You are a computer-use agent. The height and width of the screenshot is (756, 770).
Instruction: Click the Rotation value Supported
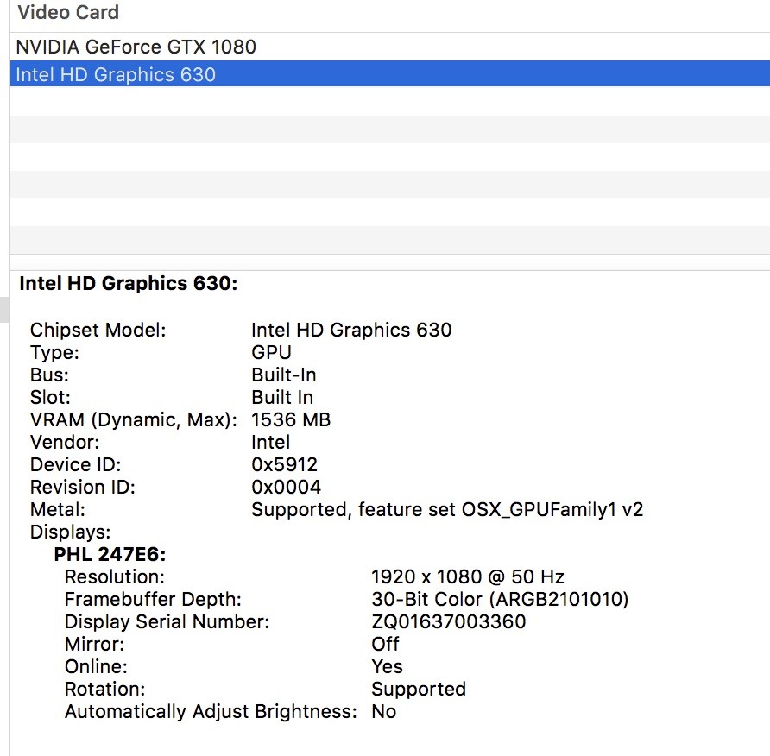(419, 689)
